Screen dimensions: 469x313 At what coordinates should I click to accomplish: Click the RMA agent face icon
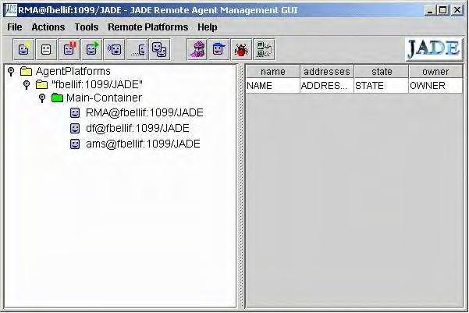click(x=75, y=113)
